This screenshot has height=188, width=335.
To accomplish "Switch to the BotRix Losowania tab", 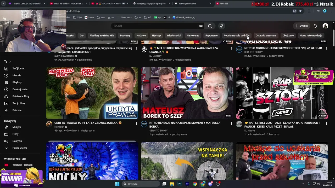I will click(193, 4).
